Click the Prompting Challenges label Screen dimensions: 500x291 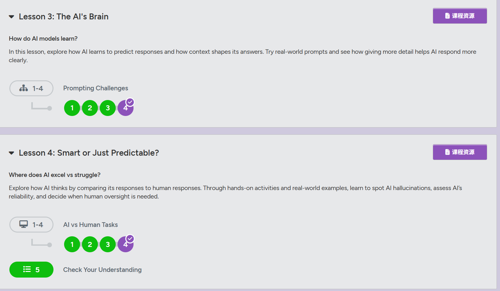(x=96, y=88)
